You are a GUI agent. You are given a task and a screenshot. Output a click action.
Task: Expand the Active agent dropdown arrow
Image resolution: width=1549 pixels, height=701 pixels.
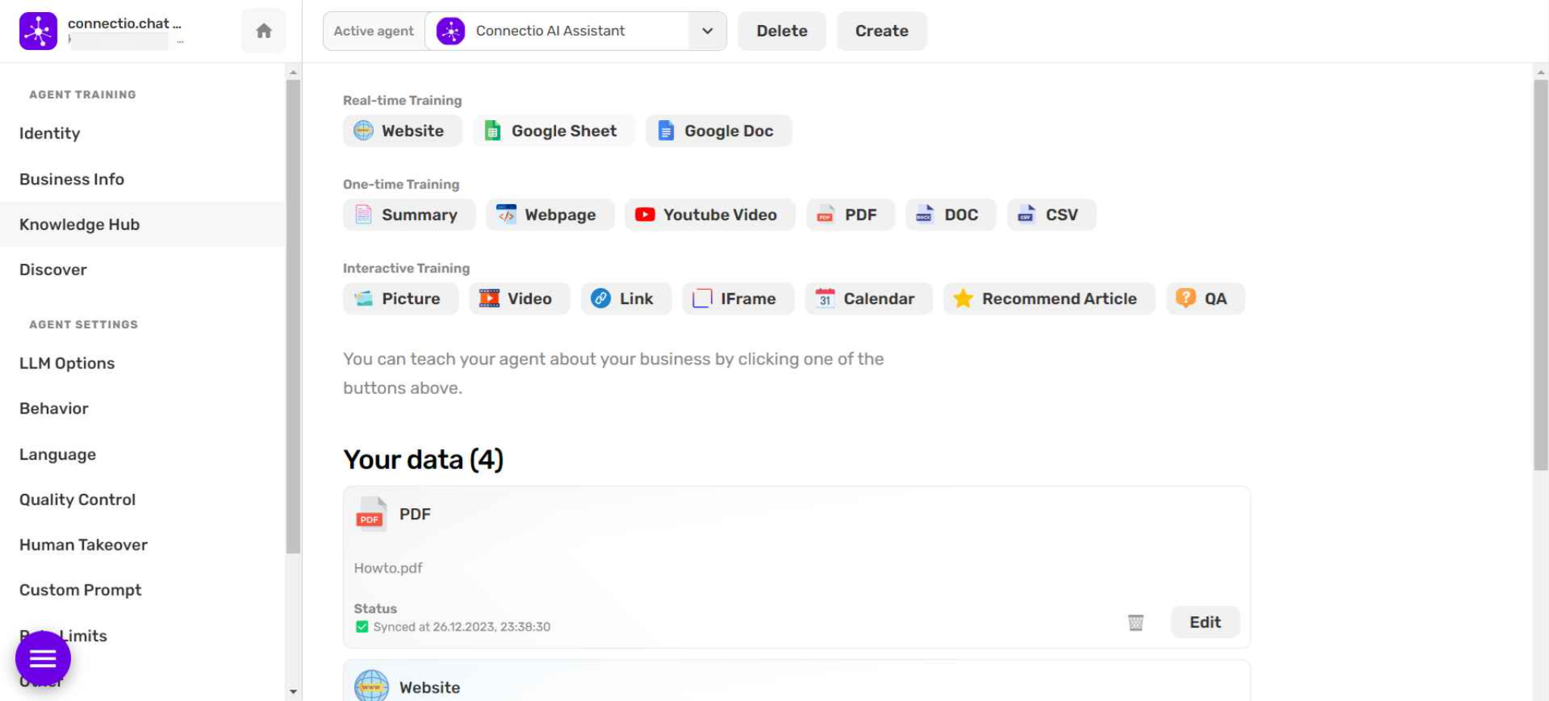(707, 31)
